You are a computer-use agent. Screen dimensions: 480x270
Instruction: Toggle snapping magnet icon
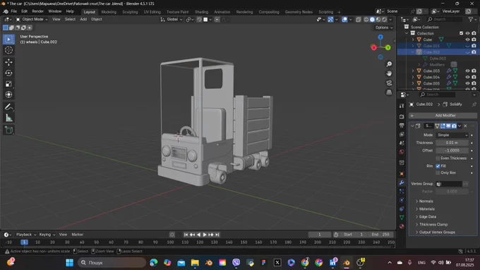pyautogui.click(x=199, y=20)
